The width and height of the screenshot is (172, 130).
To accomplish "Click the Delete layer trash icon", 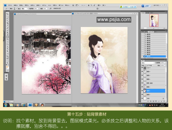I will [x=164, y=101].
